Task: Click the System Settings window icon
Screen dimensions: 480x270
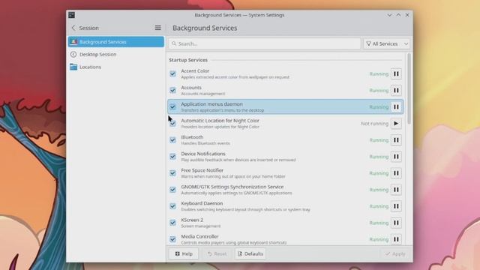Action: pyautogui.click(x=72, y=15)
